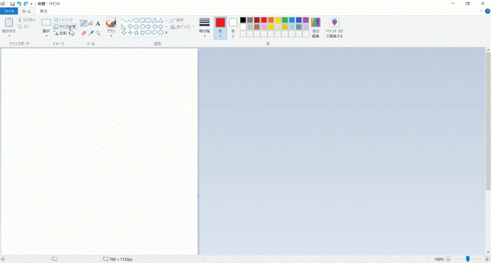The image size is (491, 263).
Task: Click the Save icon in quick access toolbar
Action: [12, 4]
